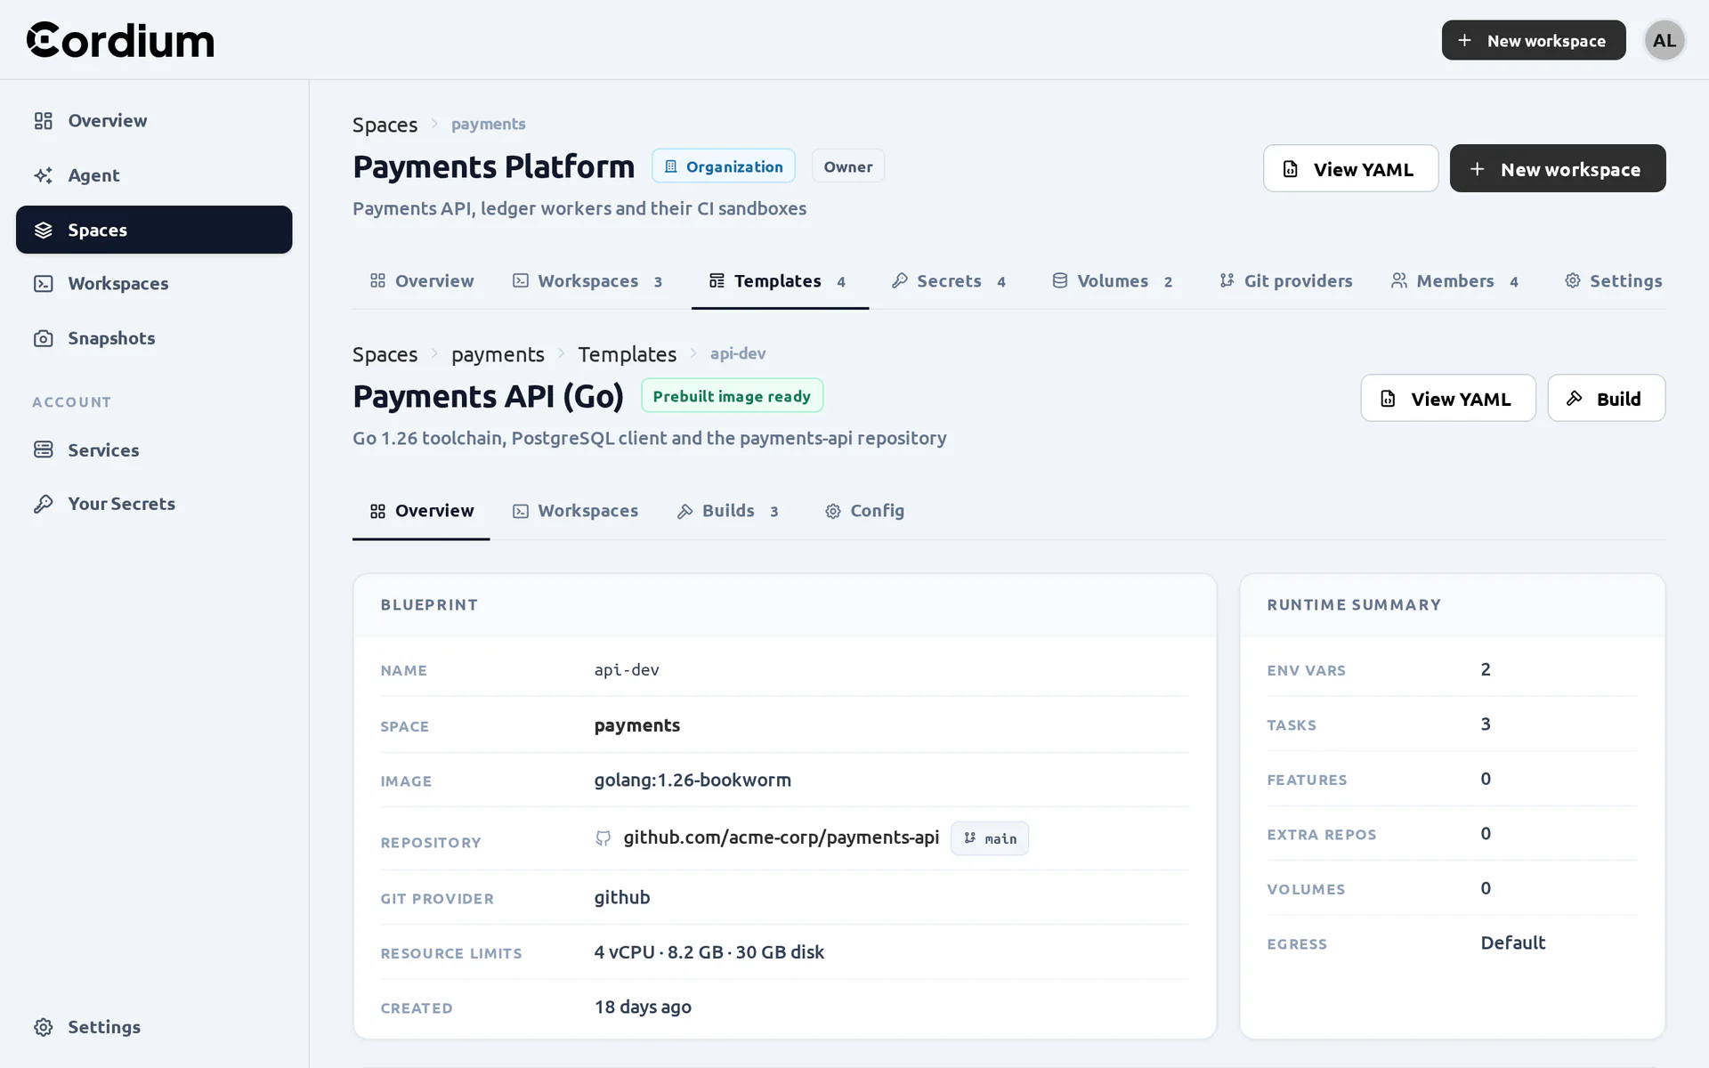Screen dimensions: 1709x1068
Task: Click Spaces in the top breadcrumb
Action: click(385, 125)
